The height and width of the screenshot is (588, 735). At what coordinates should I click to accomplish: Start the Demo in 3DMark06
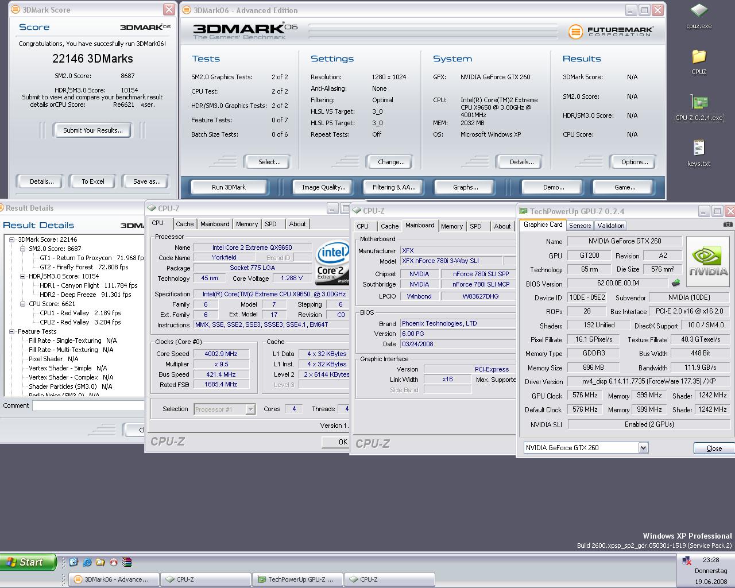[554, 187]
